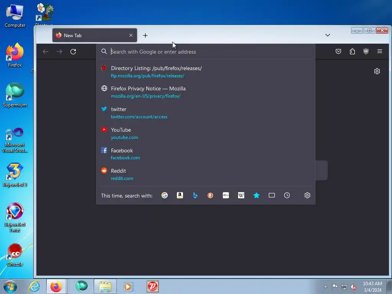Click the Bejeweled 3 desktop shortcut
Image resolution: width=392 pixels, height=294 pixels.
click(15, 175)
